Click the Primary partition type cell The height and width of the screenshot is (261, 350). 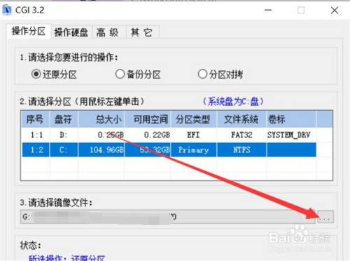tap(193, 149)
